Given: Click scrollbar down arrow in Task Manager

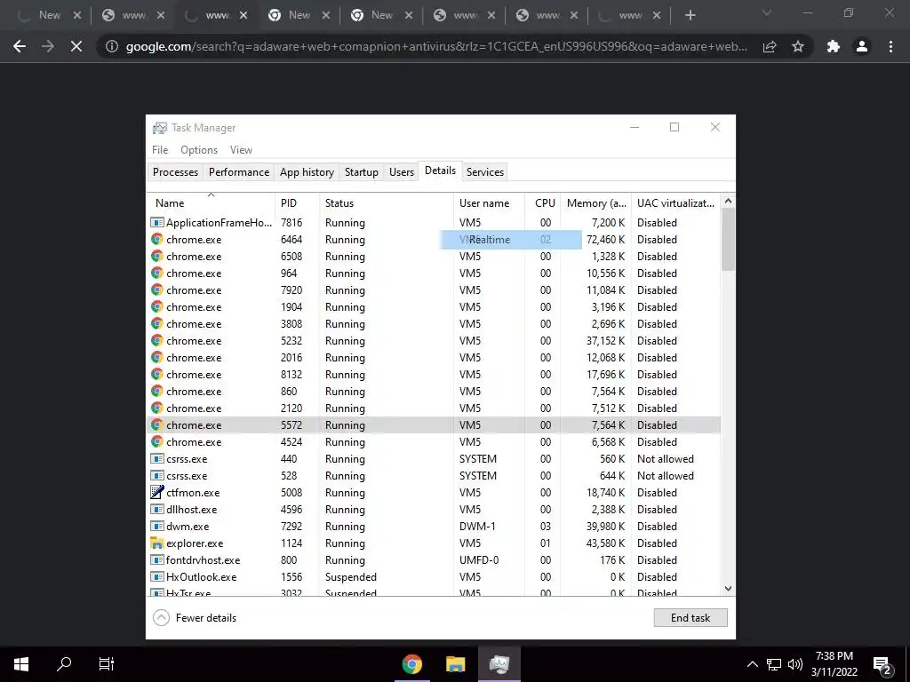Looking at the screenshot, I should coord(728,589).
